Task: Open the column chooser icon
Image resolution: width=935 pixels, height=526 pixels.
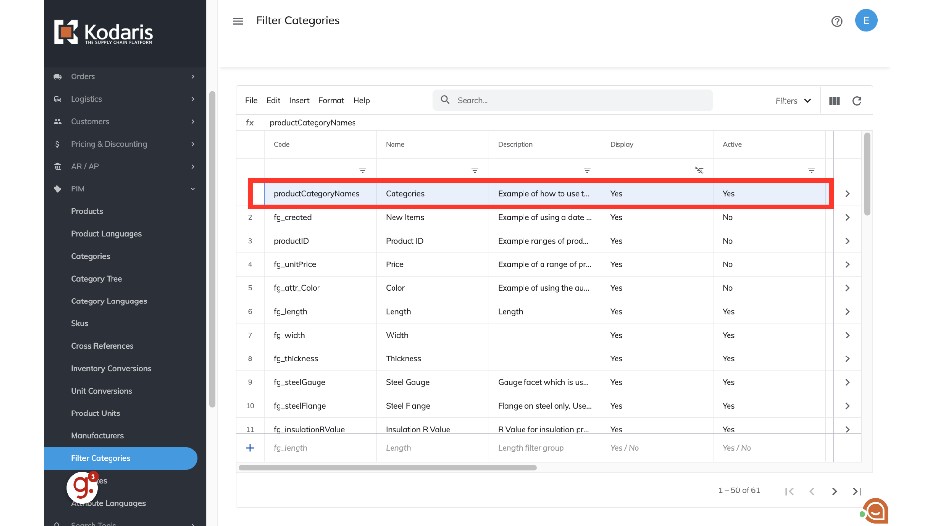Action: tap(834, 101)
